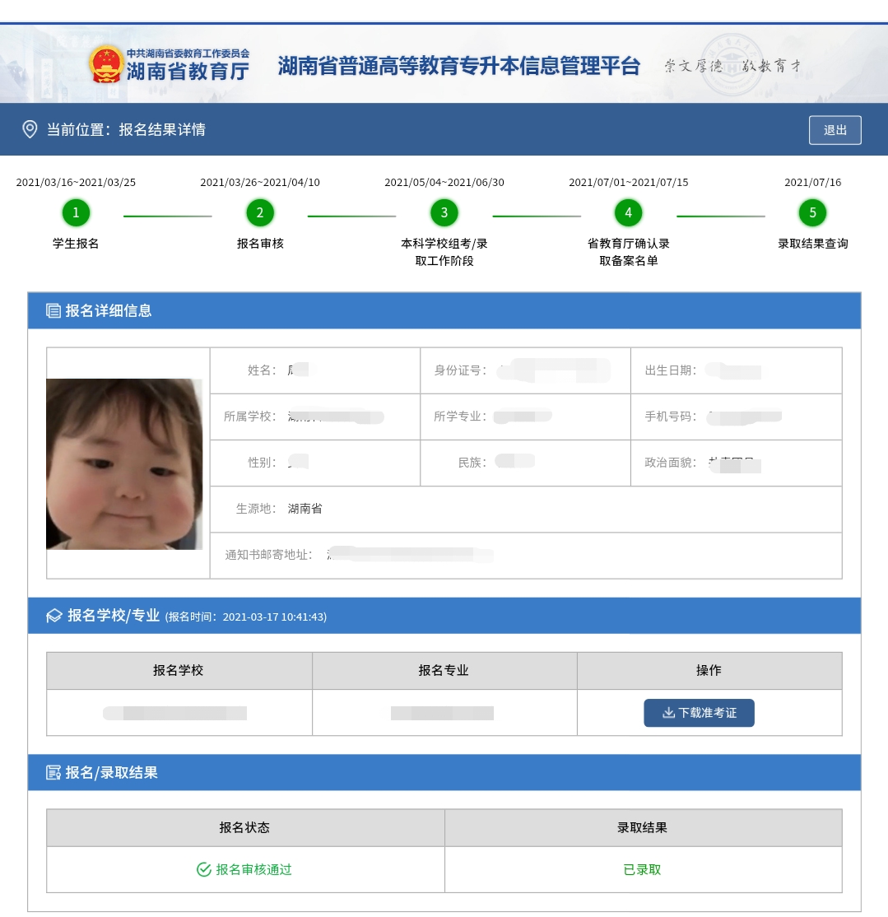Click the platform title 湖南省普通高等教育专升本信息管理平台
The image size is (888, 917).
pos(458,66)
